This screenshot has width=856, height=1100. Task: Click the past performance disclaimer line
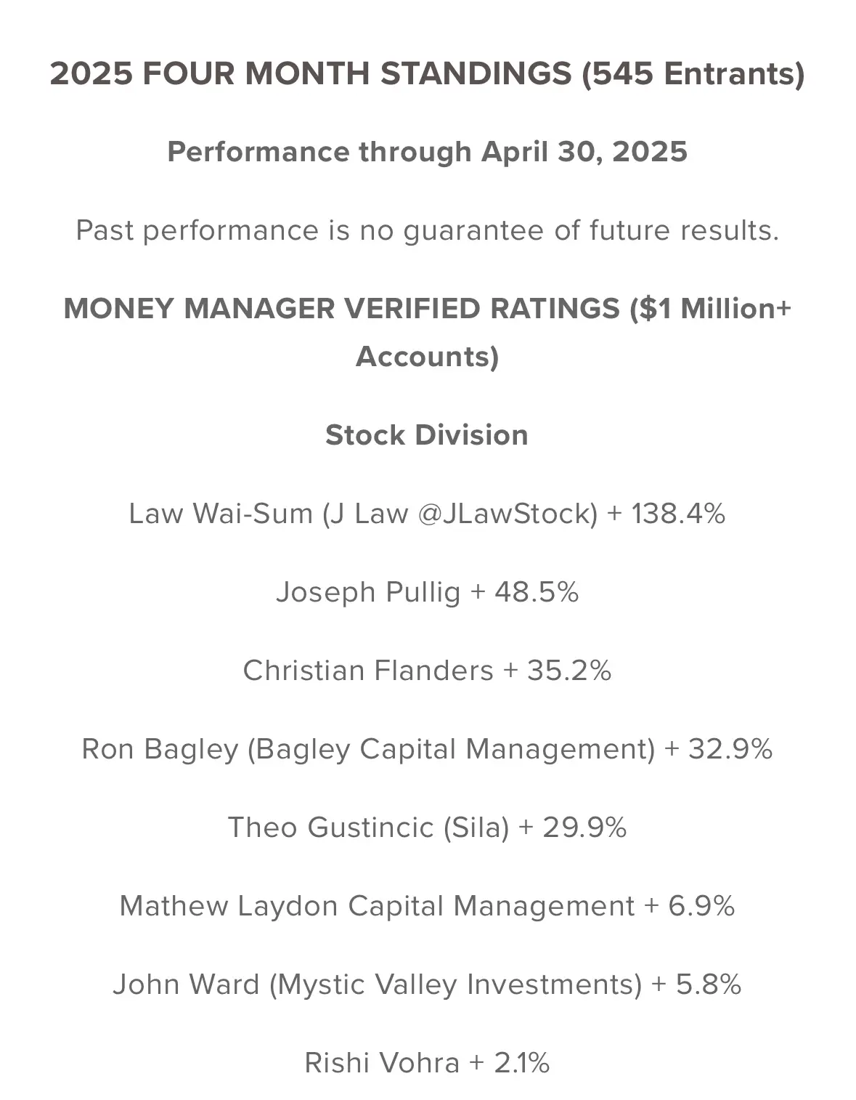[x=427, y=230]
